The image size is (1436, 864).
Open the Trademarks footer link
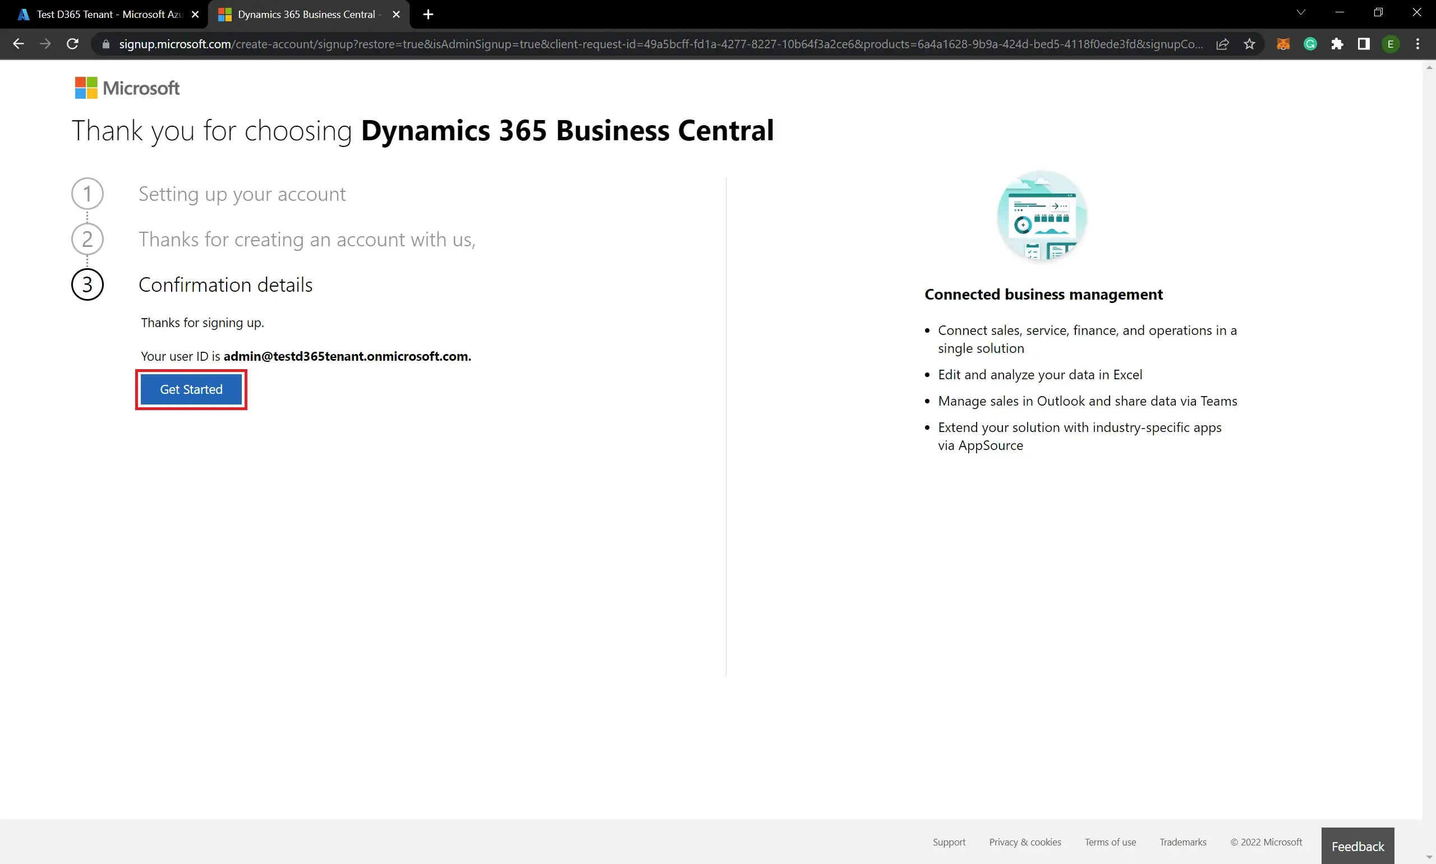point(1183,842)
